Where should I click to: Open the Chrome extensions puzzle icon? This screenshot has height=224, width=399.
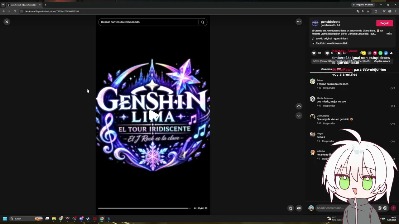(376, 11)
